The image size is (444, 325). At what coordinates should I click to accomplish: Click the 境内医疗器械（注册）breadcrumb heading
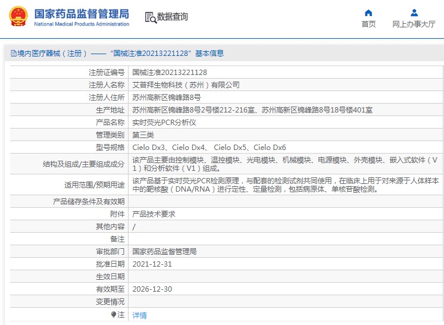click(52, 53)
